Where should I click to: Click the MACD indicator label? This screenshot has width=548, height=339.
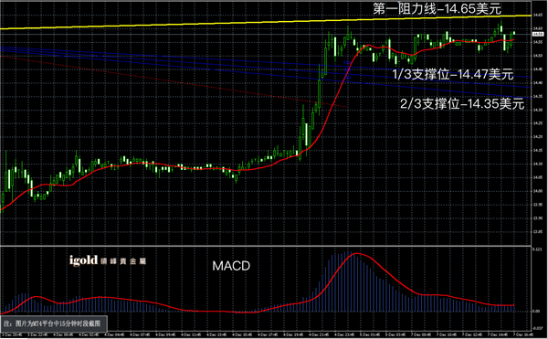click(x=231, y=266)
